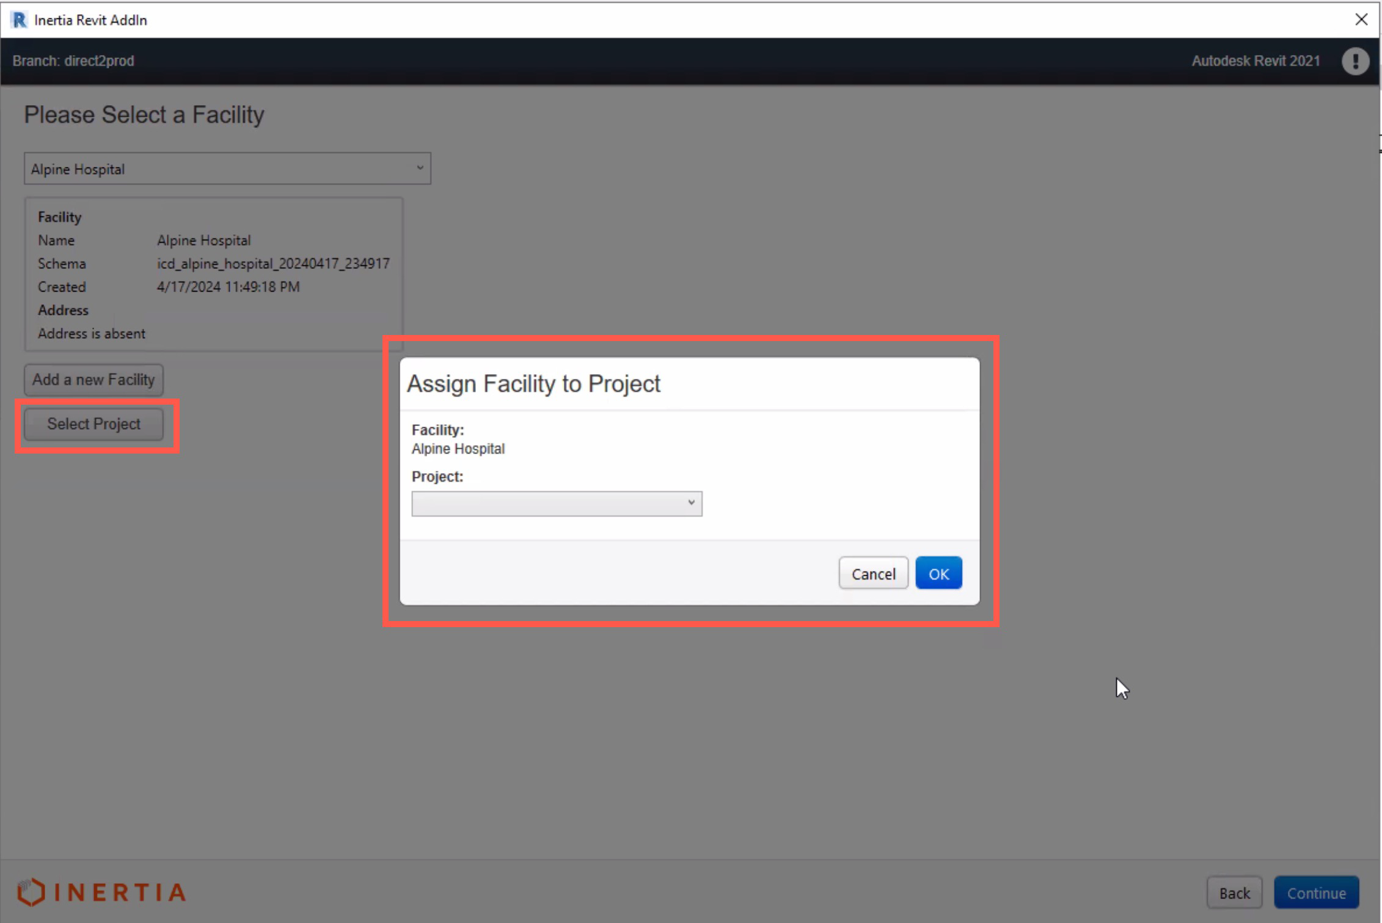This screenshot has width=1382, height=923.
Task: Click the chevron arrow on Project dropdown
Action: 691,503
